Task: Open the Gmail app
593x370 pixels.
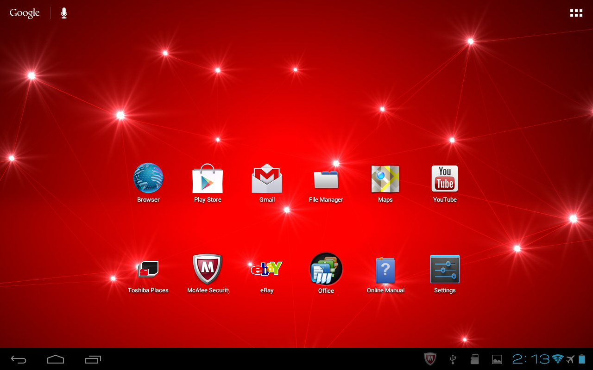Action: coord(267,178)
